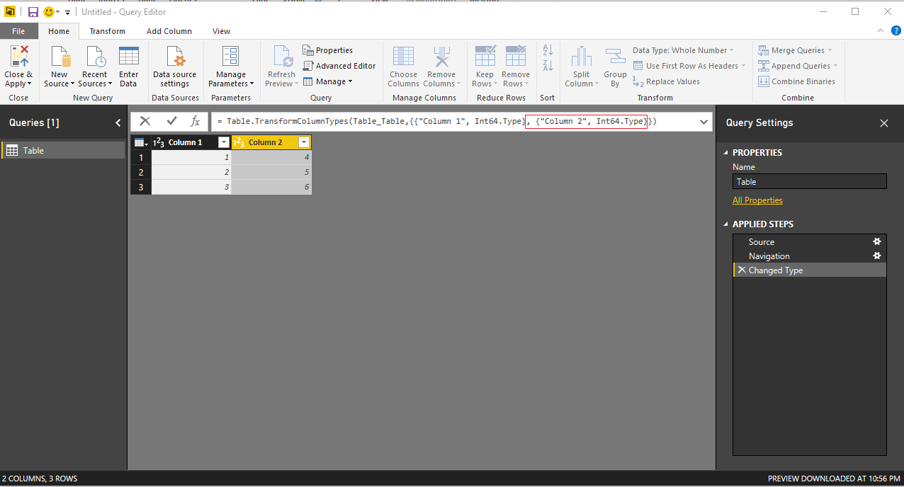Open the Column 1 filter dropdown
The height and width of the screenshot is (487, 904).
click(223, 142)
